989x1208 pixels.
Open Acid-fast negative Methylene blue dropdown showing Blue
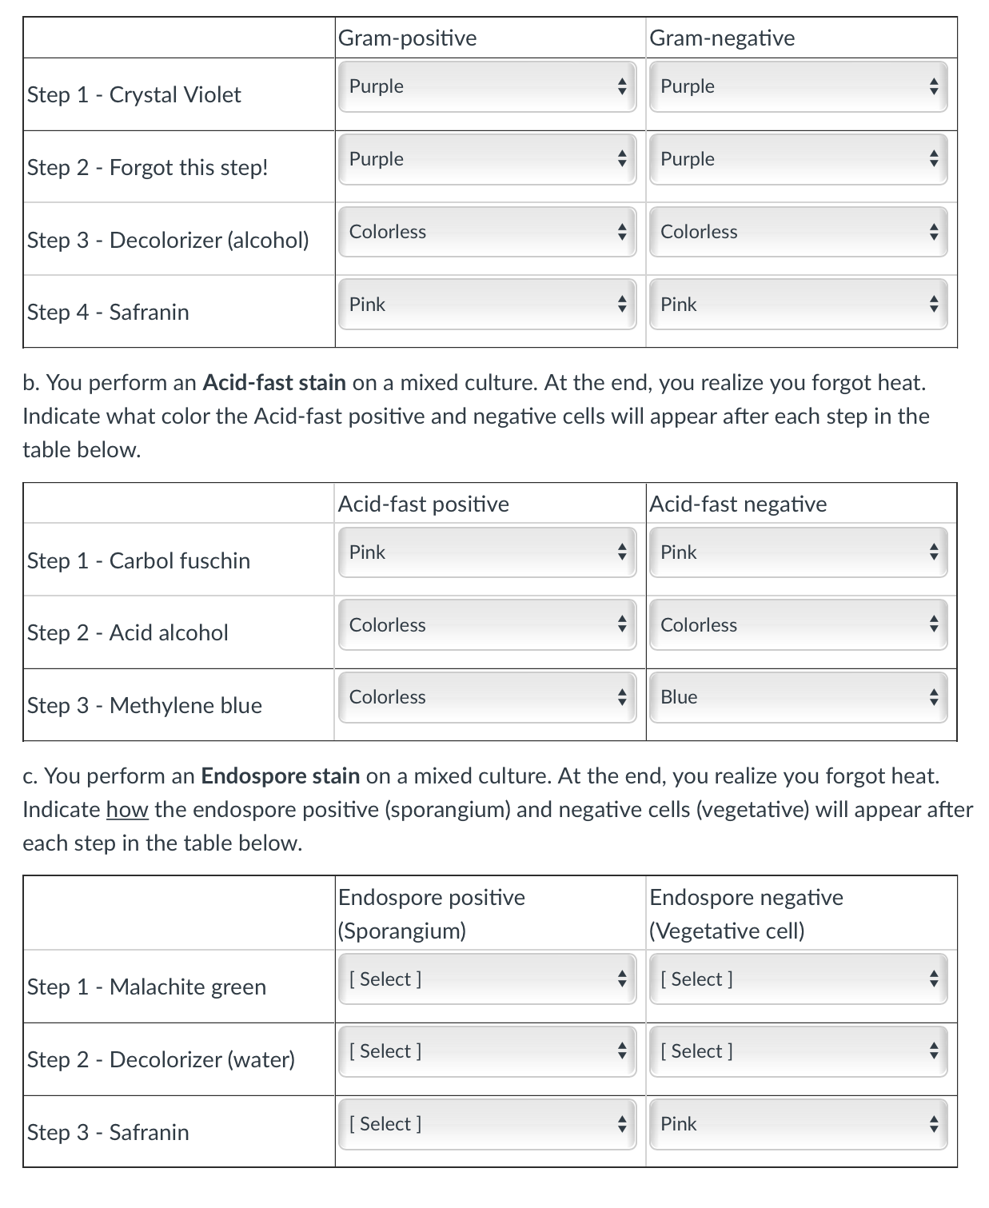(798, 697)
